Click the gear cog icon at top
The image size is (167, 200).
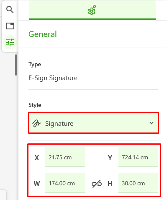coord(92,10)
